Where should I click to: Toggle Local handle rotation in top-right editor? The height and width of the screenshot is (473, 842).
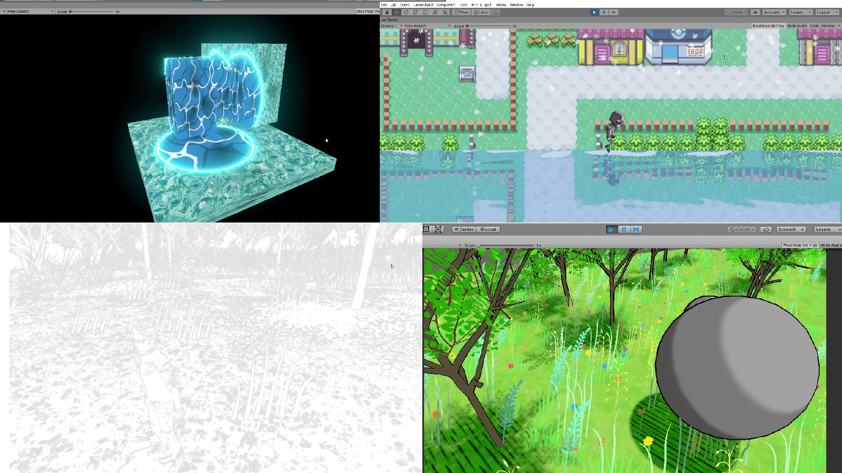[x=481, y=12]
